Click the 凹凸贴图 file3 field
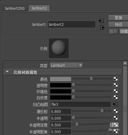Screen dimensions: 128x135 point(81,104)
